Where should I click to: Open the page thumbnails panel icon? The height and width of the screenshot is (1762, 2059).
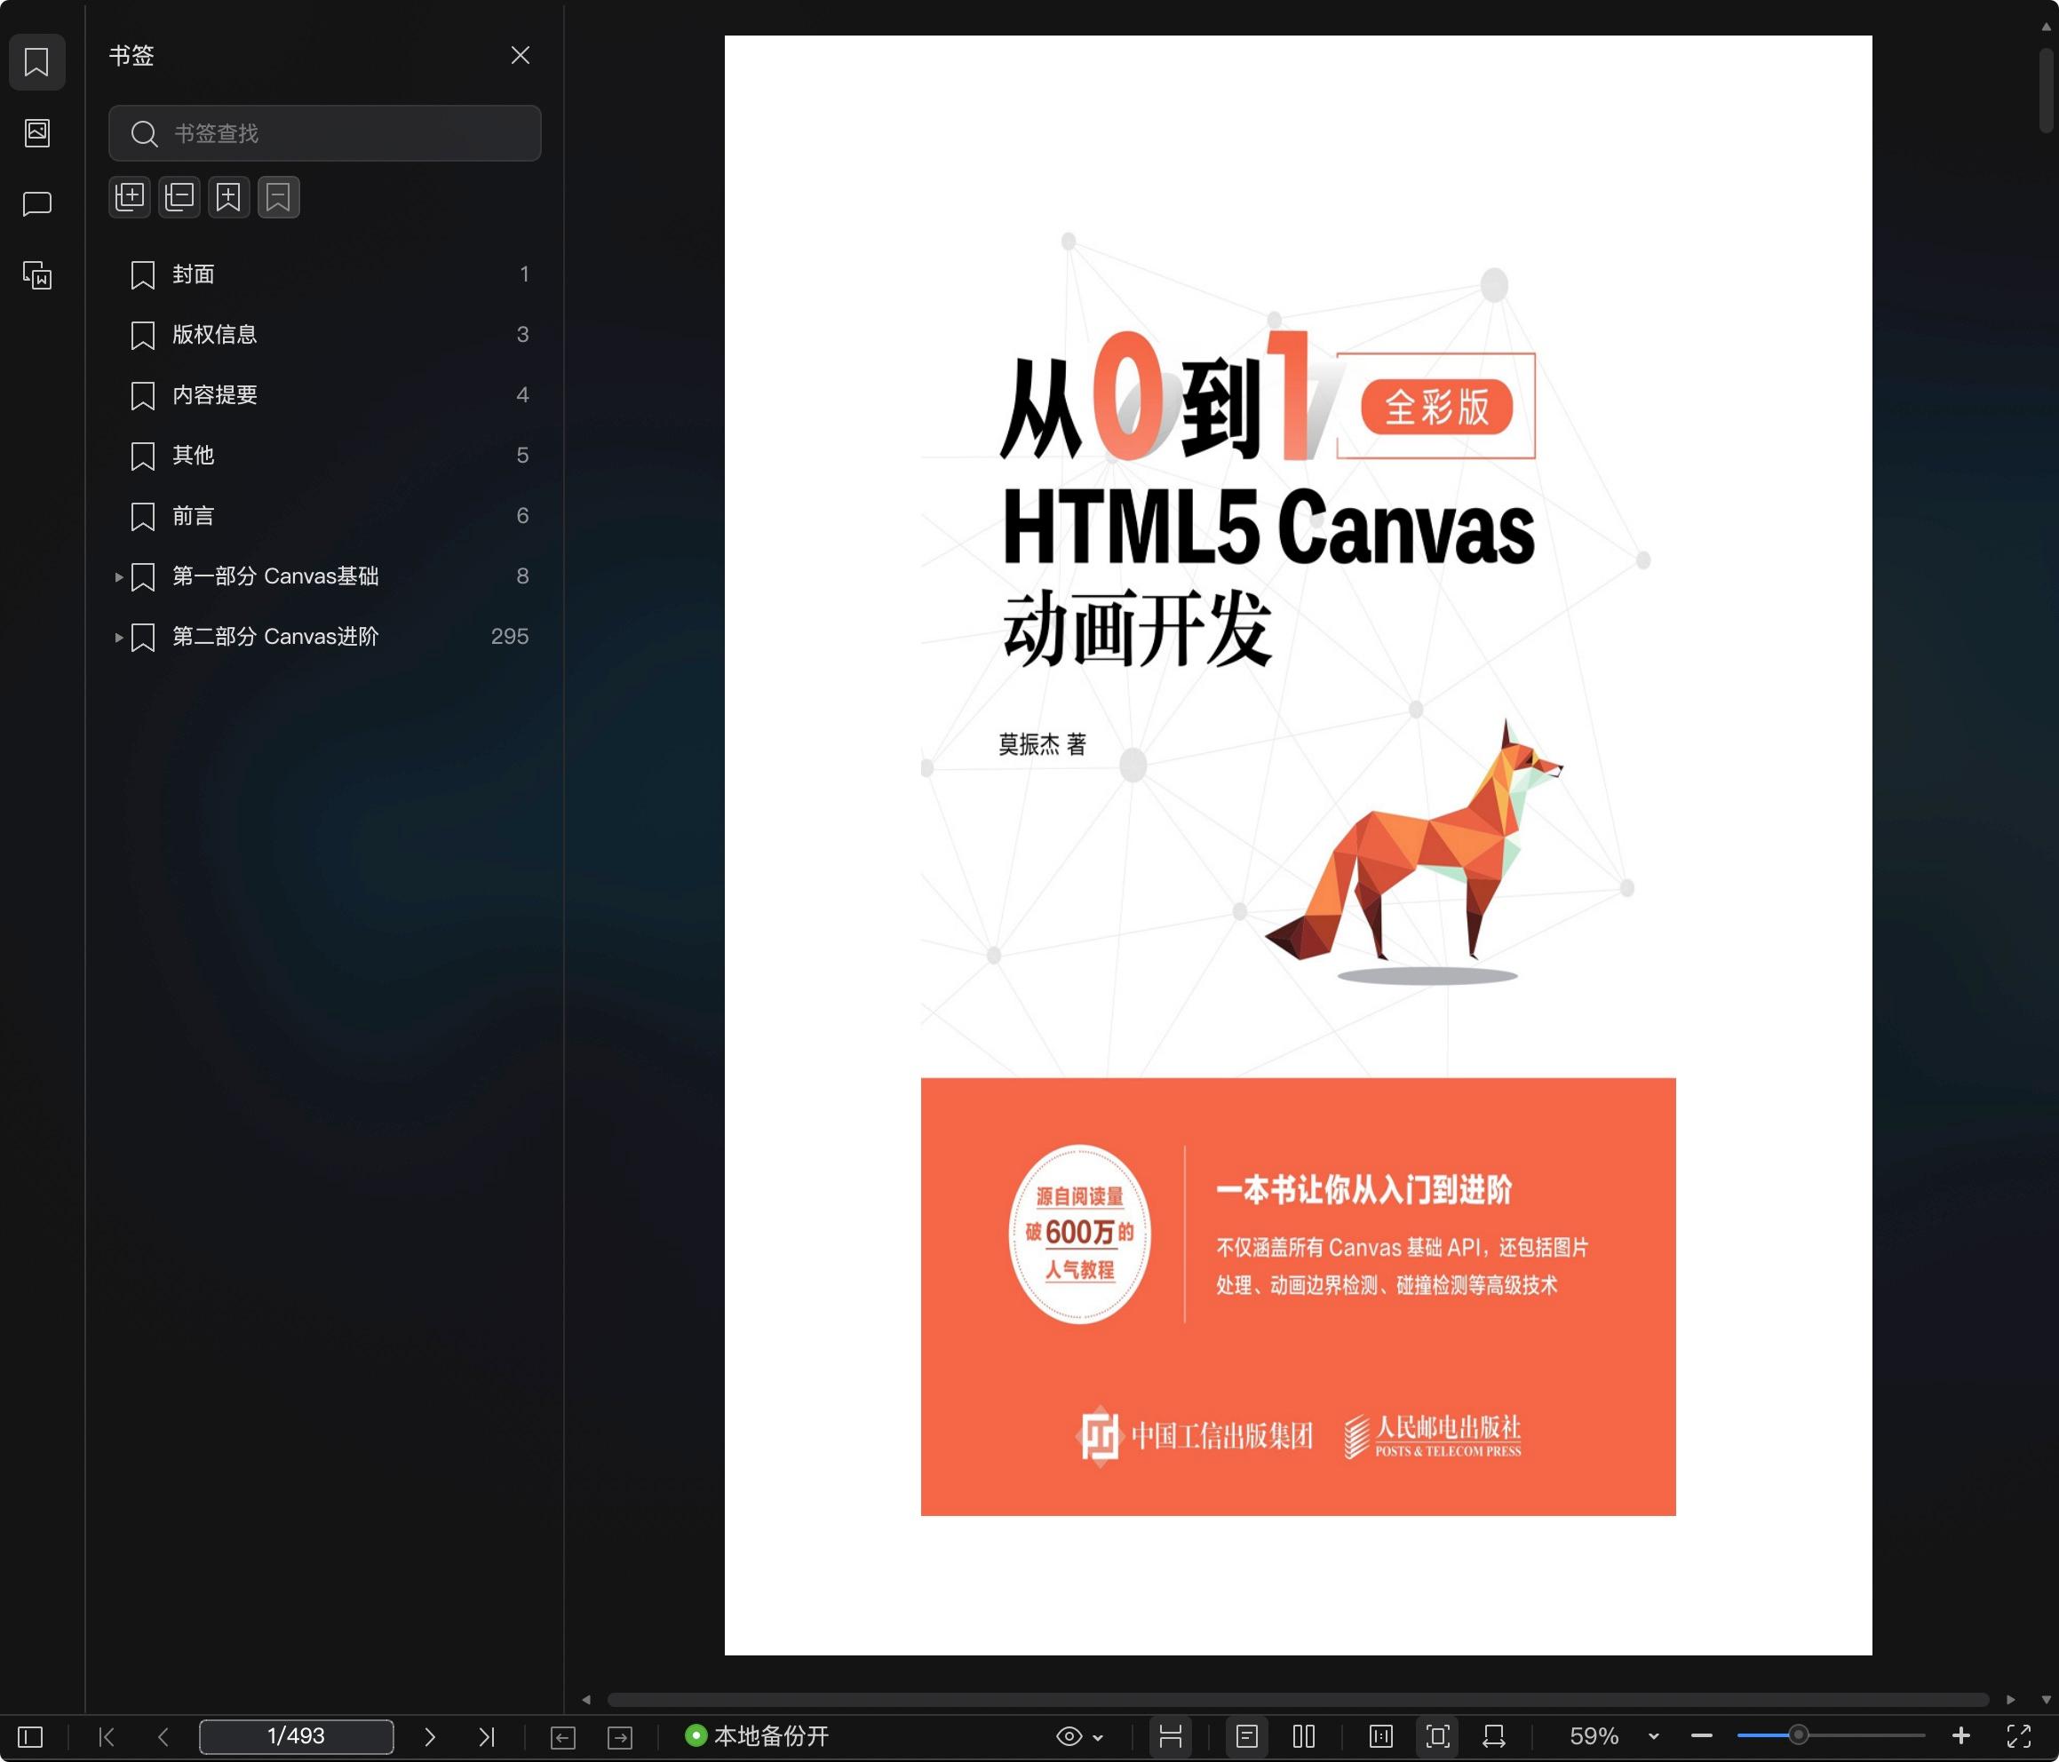click(x=36, y=132)
